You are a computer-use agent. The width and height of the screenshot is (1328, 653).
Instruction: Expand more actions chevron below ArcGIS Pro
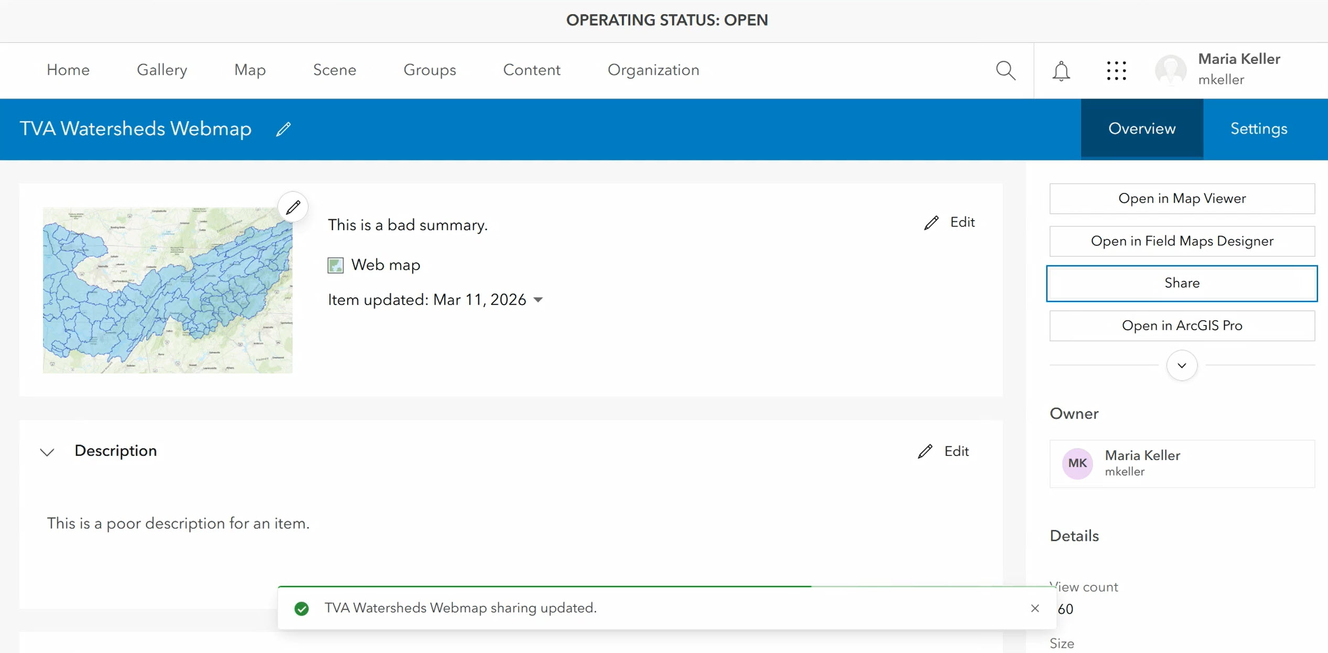click(x=1181, y=365)
